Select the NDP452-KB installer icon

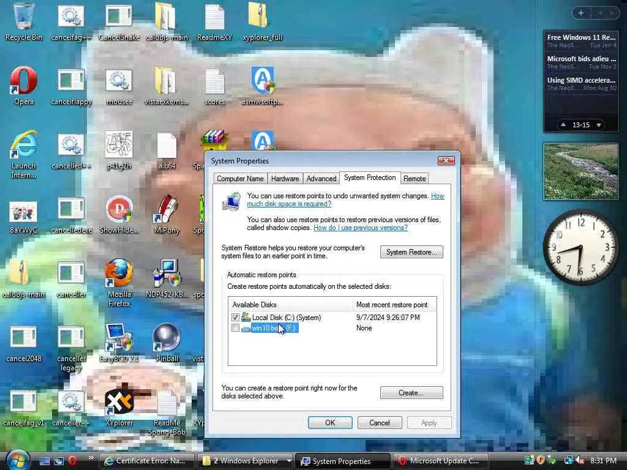[x=167, y=278]
